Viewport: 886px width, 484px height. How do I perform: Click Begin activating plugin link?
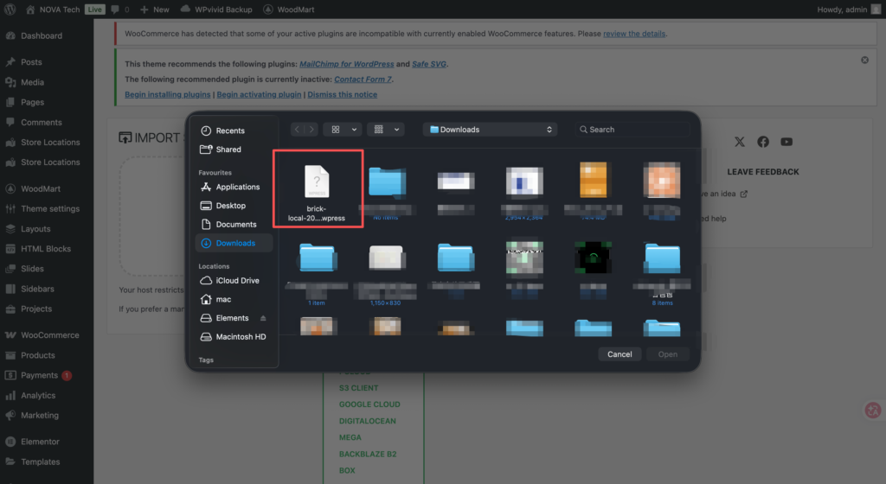pos(259,94)
